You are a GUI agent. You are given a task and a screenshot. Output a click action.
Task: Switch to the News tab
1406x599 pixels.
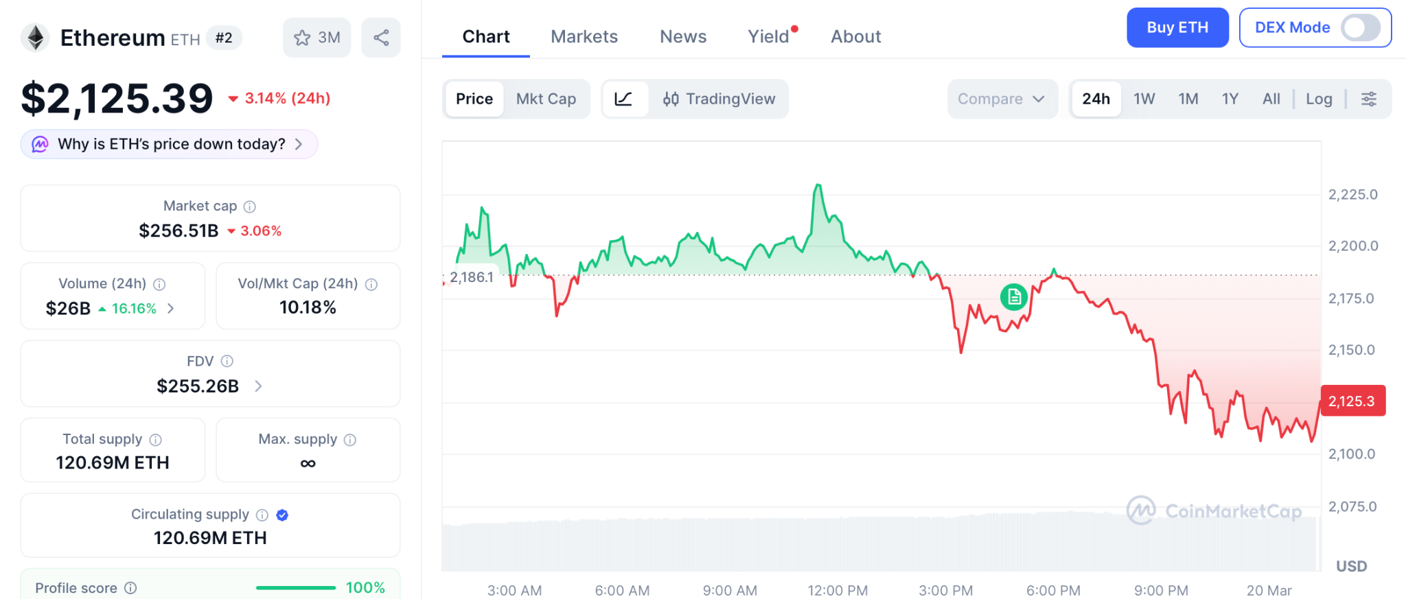(683, 36)
